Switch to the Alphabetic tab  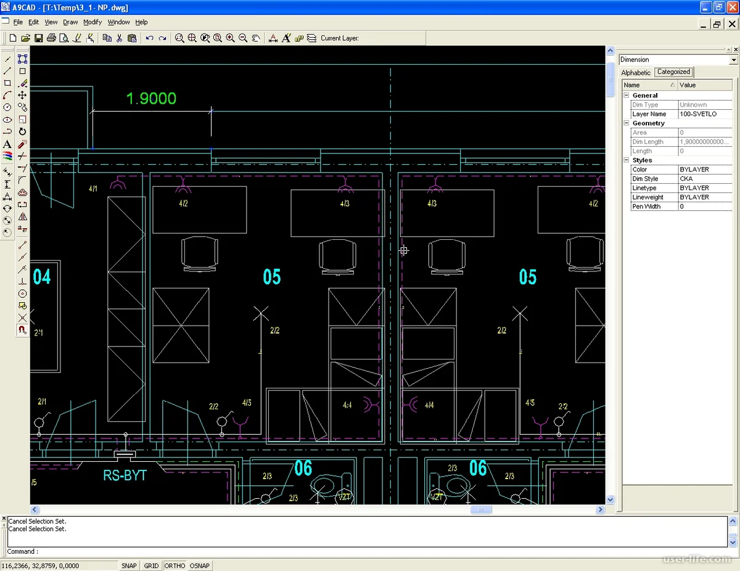(x=636, y=73)
